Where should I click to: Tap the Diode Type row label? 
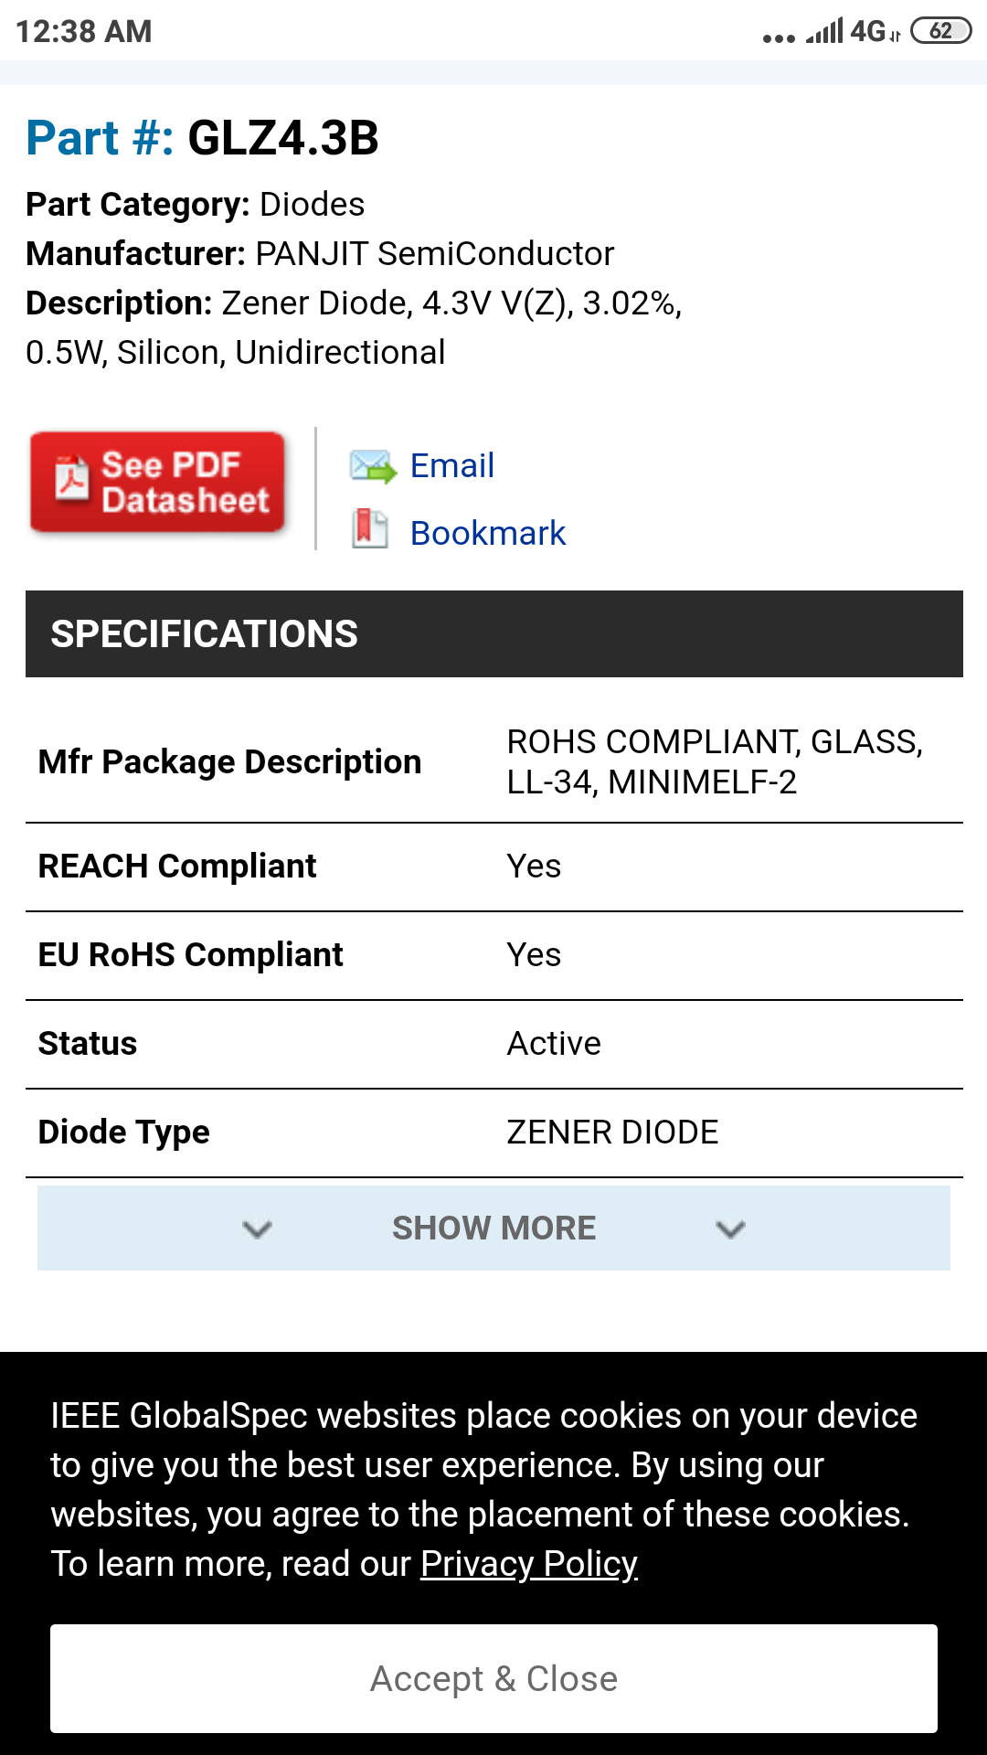pos(124,1133)
